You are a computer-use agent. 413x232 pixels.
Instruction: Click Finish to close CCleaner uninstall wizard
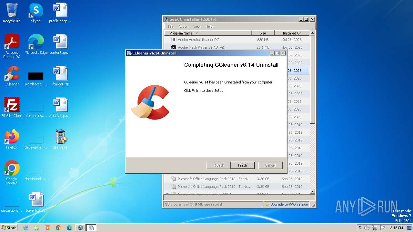click(x=242, y=165)
